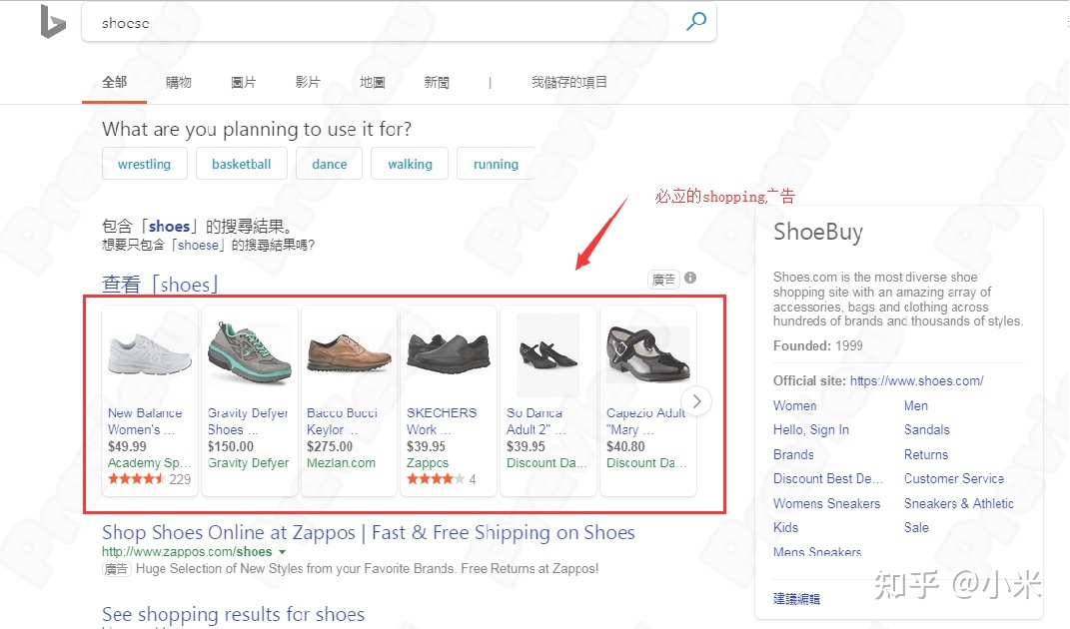Screen dimensions: 1070x629
Task: Choose the wrestling suggestion chip
Action: [144, 164]
